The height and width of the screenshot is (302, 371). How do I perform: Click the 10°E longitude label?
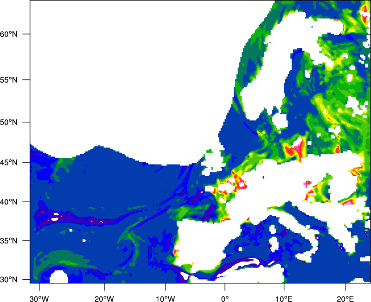coord(284,299)
